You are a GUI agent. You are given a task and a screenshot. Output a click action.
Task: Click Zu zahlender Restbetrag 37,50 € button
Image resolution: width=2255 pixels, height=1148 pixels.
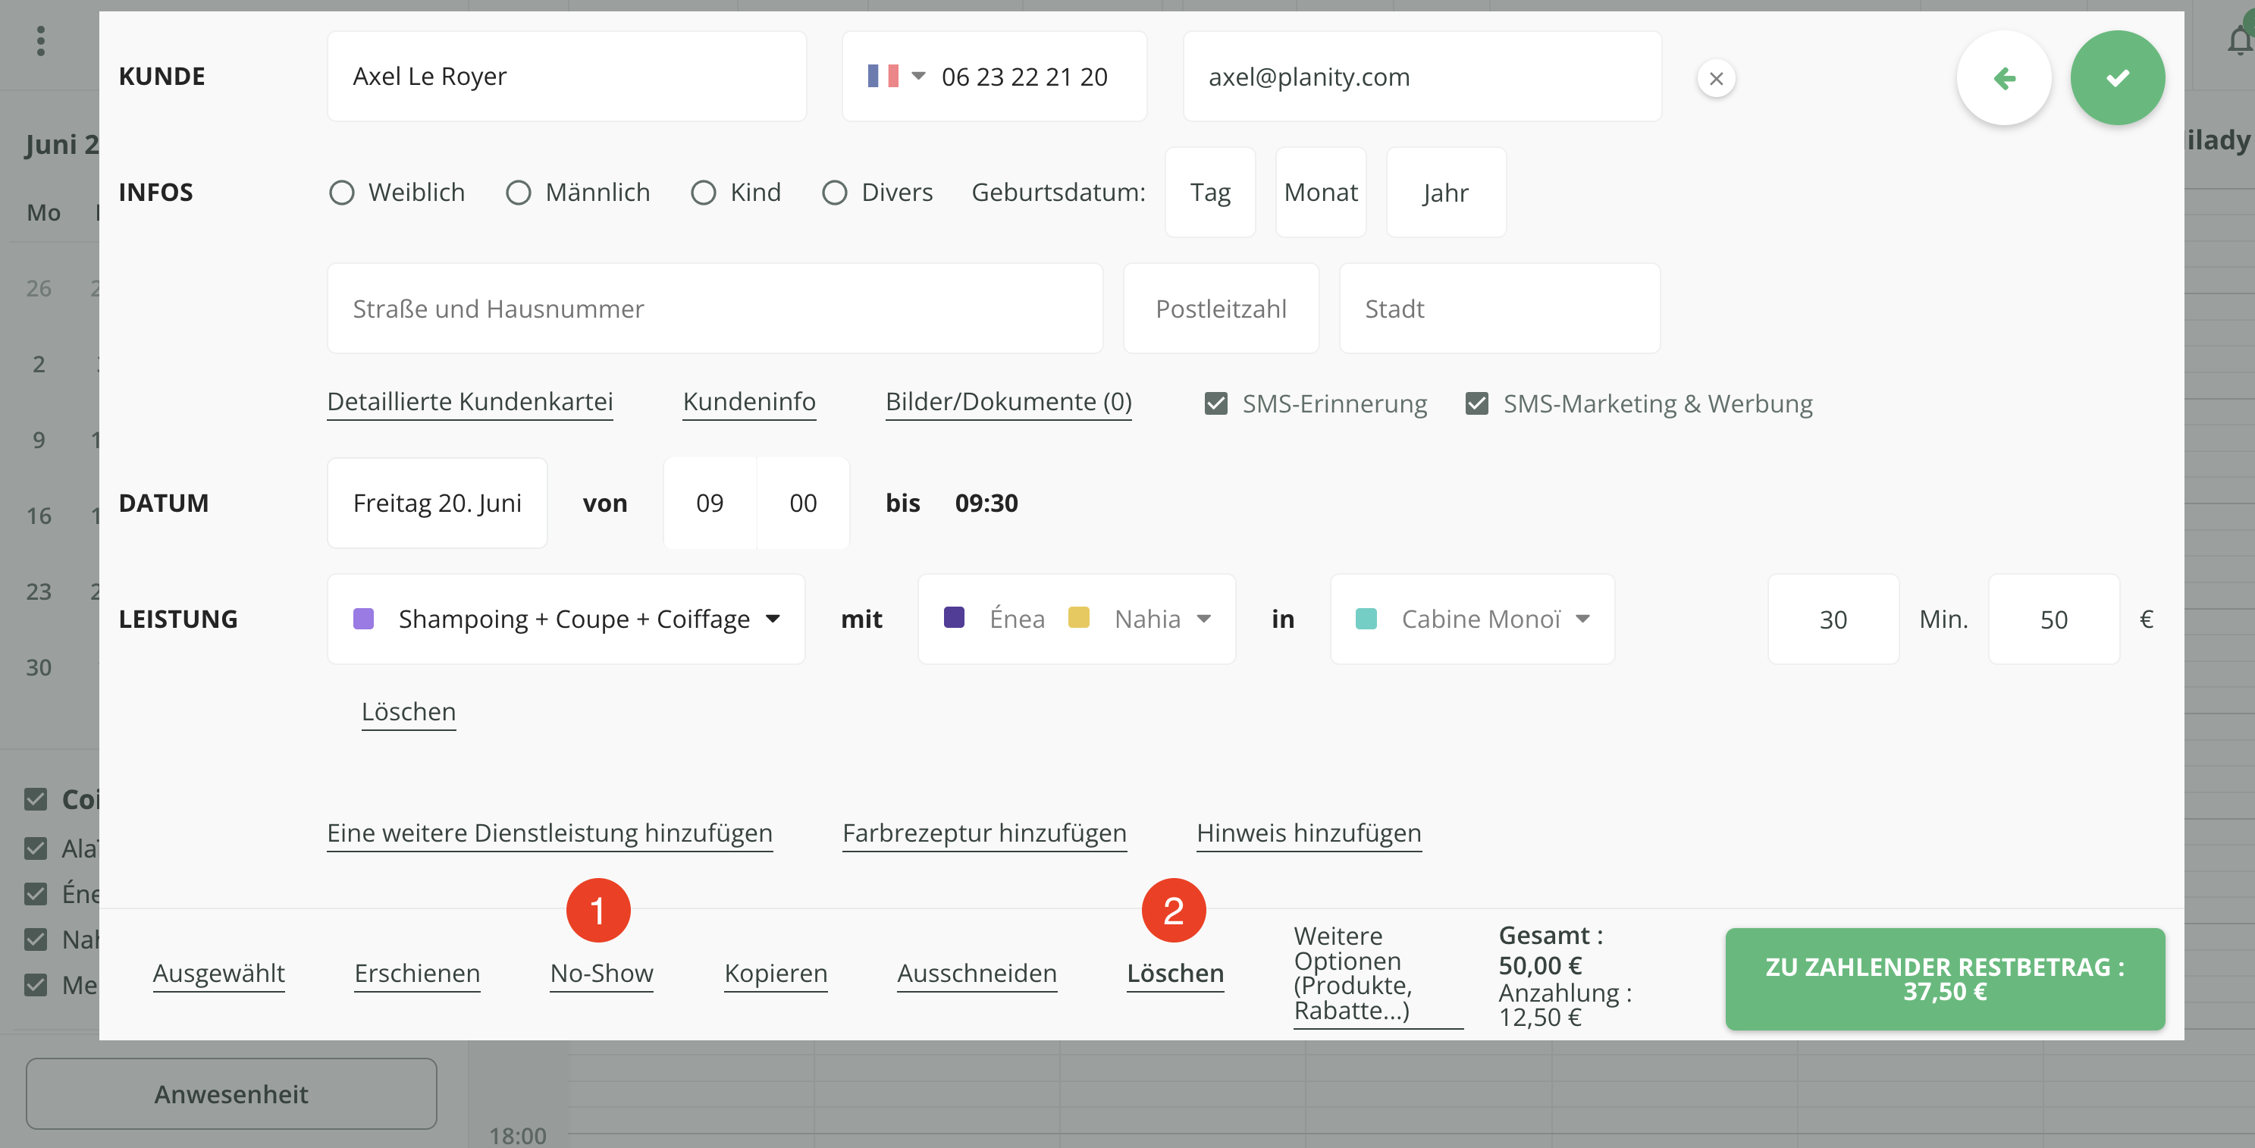pos(1944,979)
